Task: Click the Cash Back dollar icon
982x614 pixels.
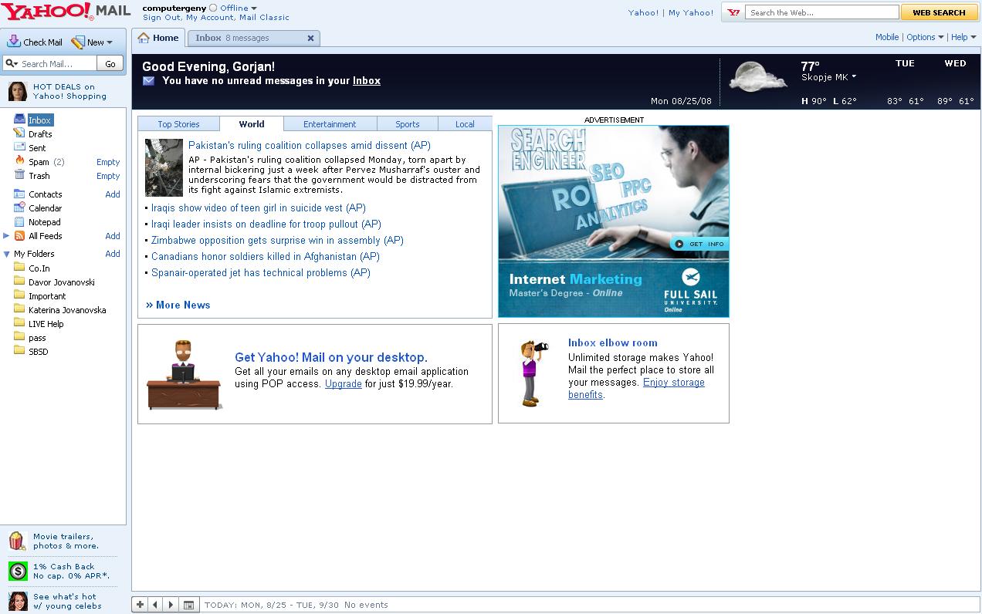Action: pos(18,571)
